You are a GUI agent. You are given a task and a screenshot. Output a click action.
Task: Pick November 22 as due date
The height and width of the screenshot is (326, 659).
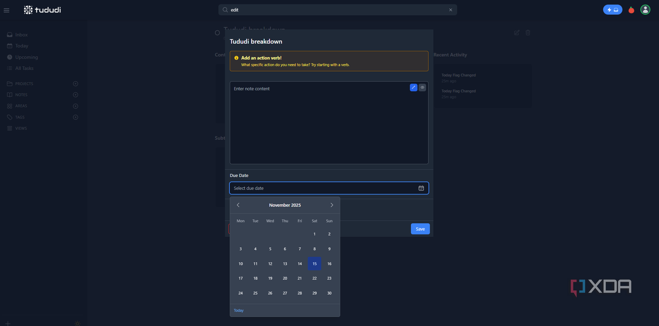pos(315,278)
